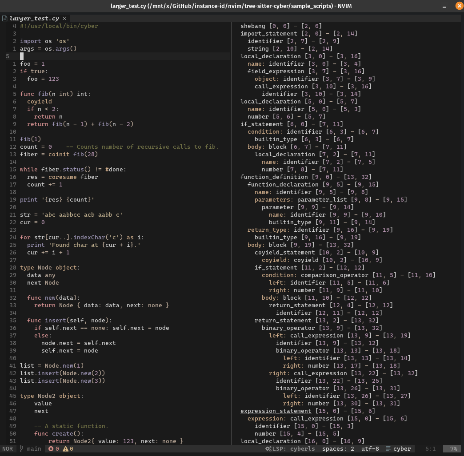Switch to the larger_test.cy tab
The width and height of the screenshot is (464, 456).
point(34,19)
